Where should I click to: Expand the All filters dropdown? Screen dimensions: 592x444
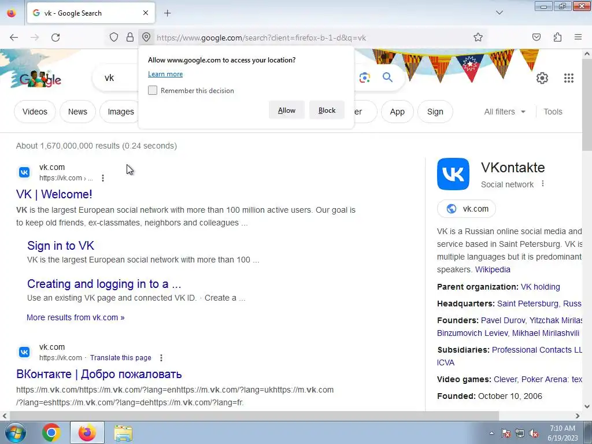coord(505,112)
